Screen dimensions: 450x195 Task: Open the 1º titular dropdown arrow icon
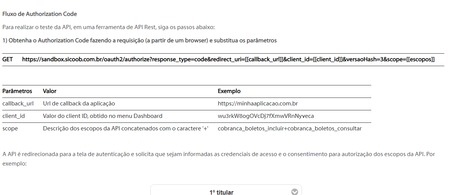coord(294,192)
